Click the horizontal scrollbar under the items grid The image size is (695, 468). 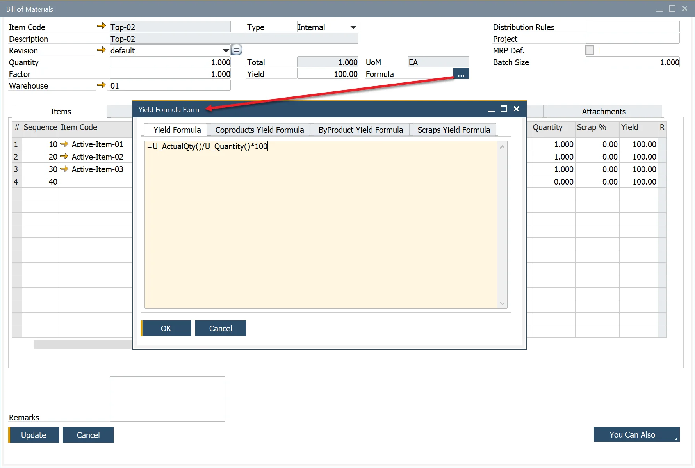(83, 344)
